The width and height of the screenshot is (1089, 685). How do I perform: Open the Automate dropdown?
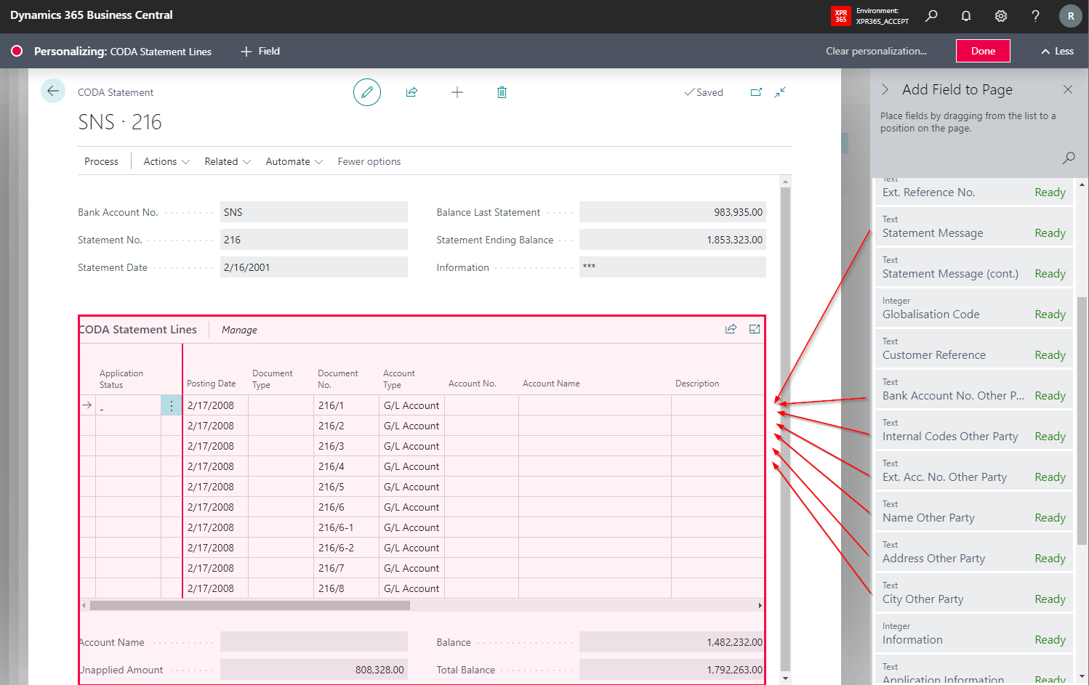294,161
